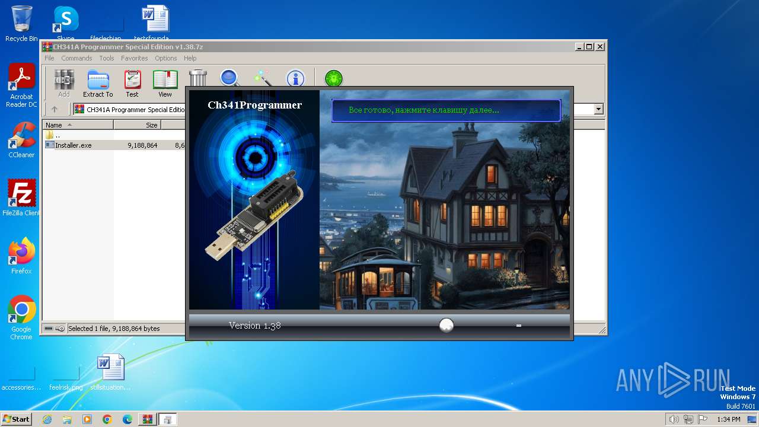Open the Commands menu
This screenshot has height=427, width=759.
pos(76,58)
